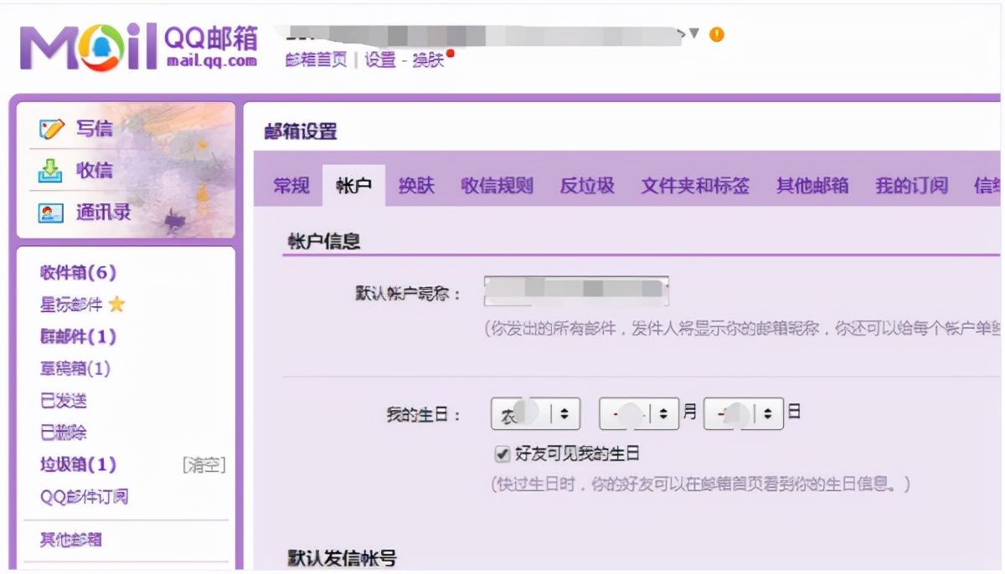Click the red dot beside 换肤
1005x574 pixels.
(x=448, y=52)
